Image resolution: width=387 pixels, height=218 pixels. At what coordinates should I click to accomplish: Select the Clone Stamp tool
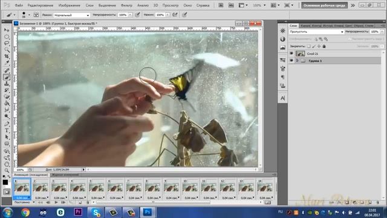point(7,84)
